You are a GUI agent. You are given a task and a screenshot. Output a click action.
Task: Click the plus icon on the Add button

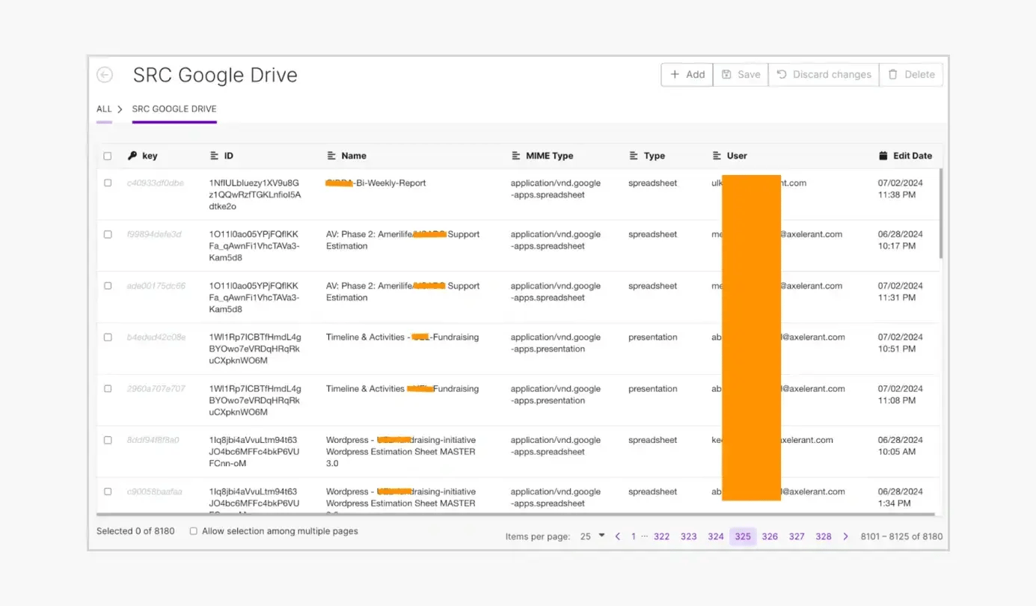(676, 74)
